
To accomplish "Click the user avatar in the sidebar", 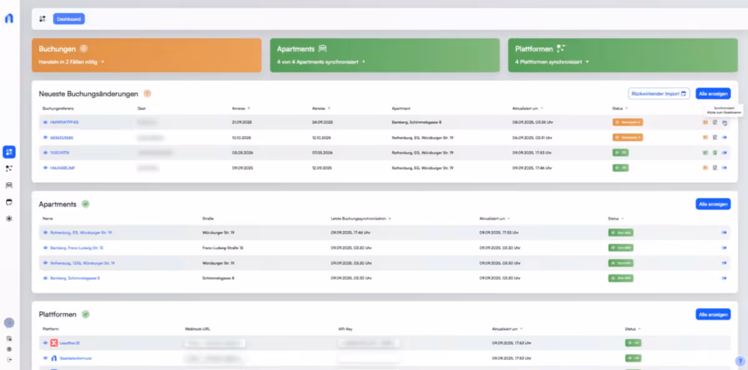I will 9,323.
